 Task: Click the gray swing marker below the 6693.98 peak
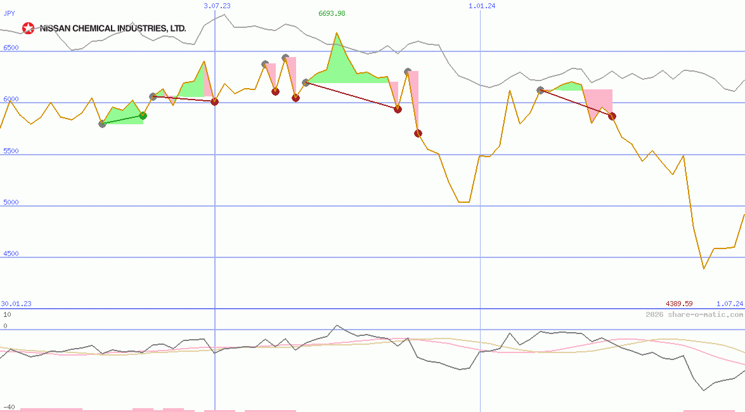coord(306,83)
